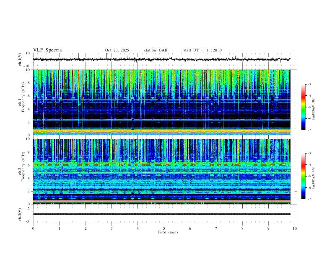Viewport: 332px width, 256px height.
Task: Click time axis tick label "2"
Action: (x=86, y=228)
